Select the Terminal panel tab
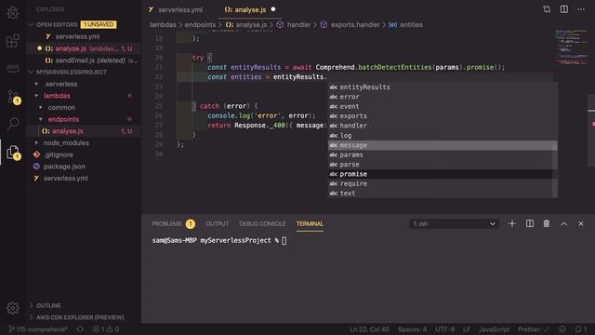Image resolution: width=595 pixels, height=335 pixels. [310, 223]
